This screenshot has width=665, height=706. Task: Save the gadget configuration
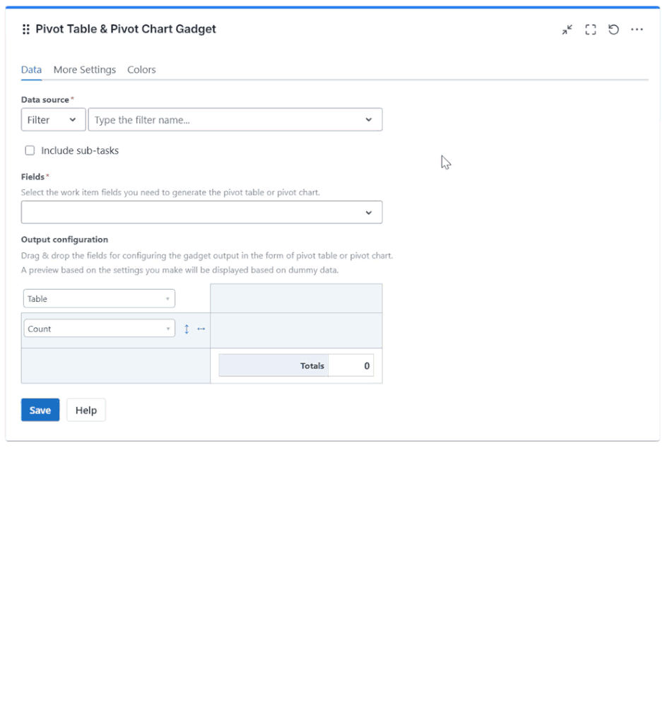coord(40,410)
